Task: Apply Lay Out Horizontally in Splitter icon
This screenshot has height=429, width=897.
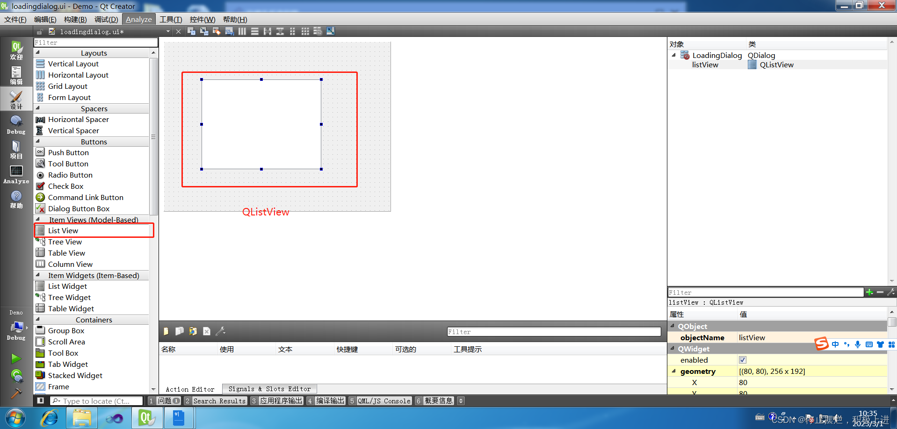Action: tap(267, 31)
